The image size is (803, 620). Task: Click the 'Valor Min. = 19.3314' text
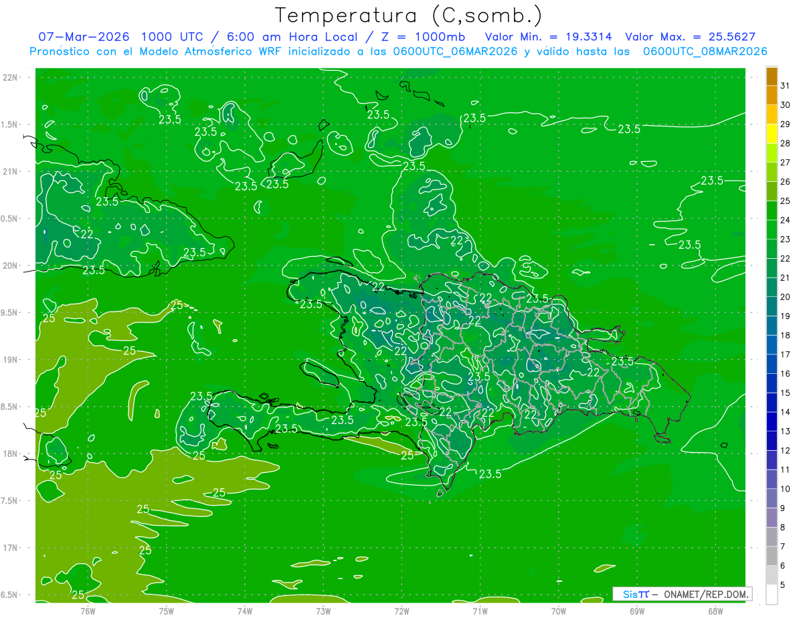(549, 37)
